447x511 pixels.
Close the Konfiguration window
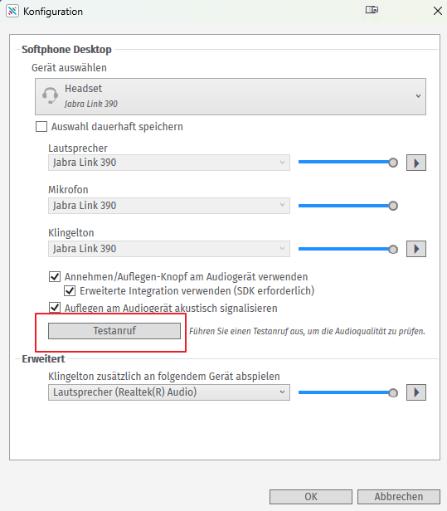pos(438,11)
